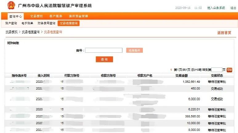Image resolution: width=238 pixels, height=133 pixels.
Task: Click the Go page jump button
Action: click(x=229, y=70)
